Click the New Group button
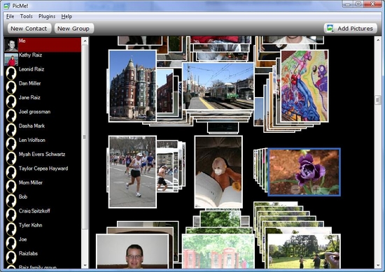The image size is (385, 272). tap(73, 29)
